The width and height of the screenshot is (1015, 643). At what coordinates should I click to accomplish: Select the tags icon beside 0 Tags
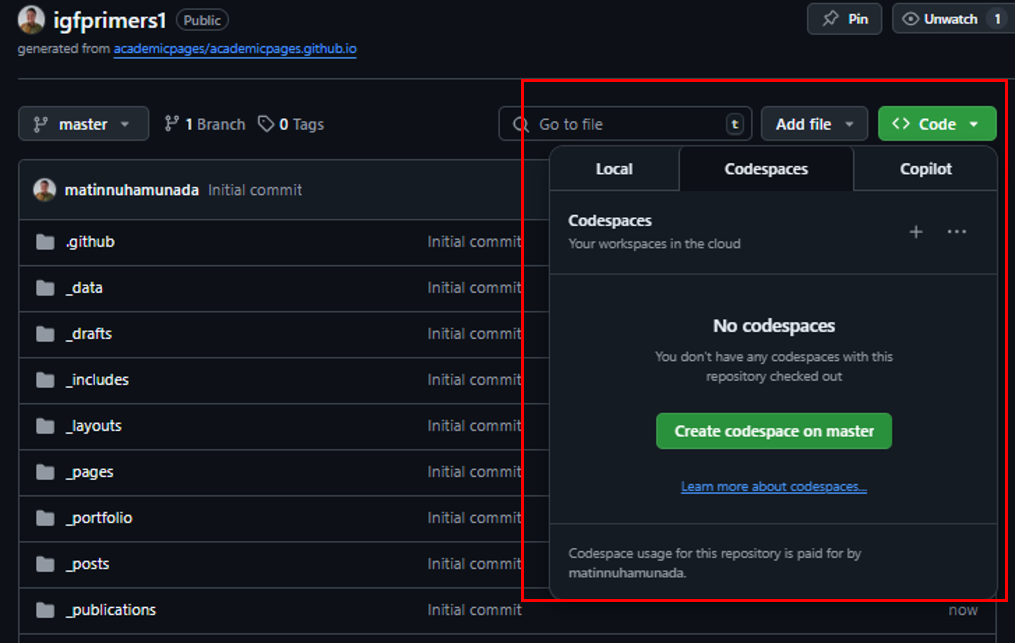tap(266, 123)
